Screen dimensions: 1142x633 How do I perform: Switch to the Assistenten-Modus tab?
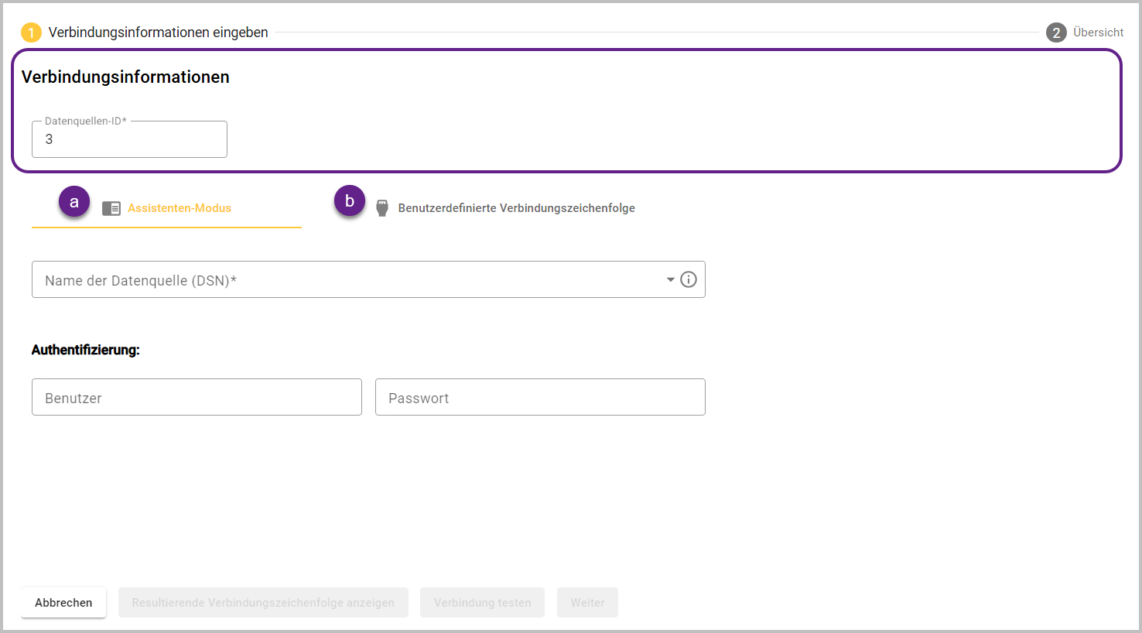point(180,208)
